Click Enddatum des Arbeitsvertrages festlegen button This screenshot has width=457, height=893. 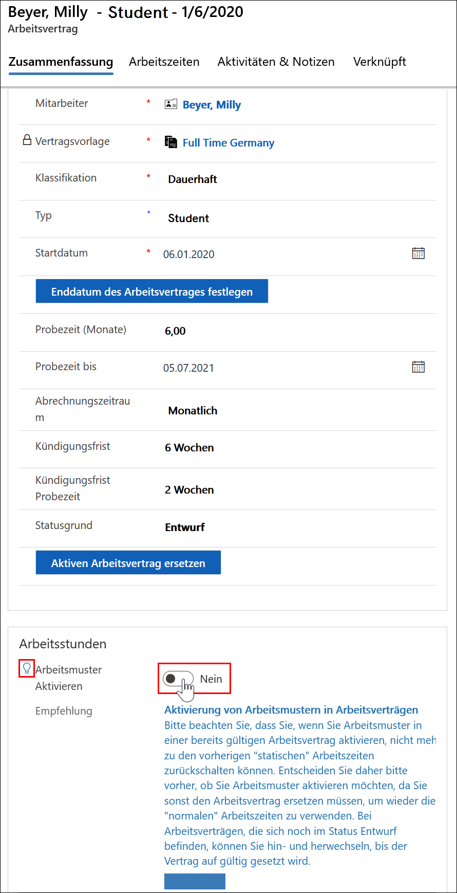click(x=151, y=291)
